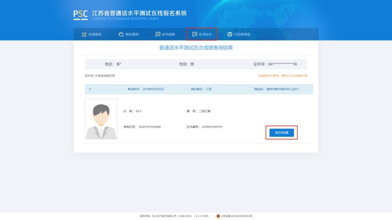Viewport: 392px width, 220px height.
Task: Click the exam date 2019年09月20日
Action: [x=153, y=89]
